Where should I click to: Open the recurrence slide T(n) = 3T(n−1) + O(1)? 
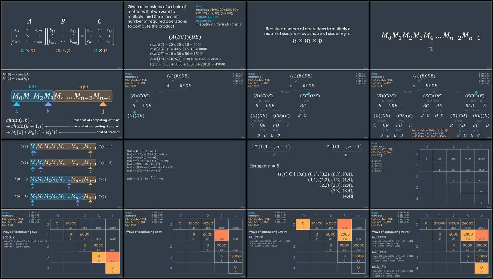185,174
